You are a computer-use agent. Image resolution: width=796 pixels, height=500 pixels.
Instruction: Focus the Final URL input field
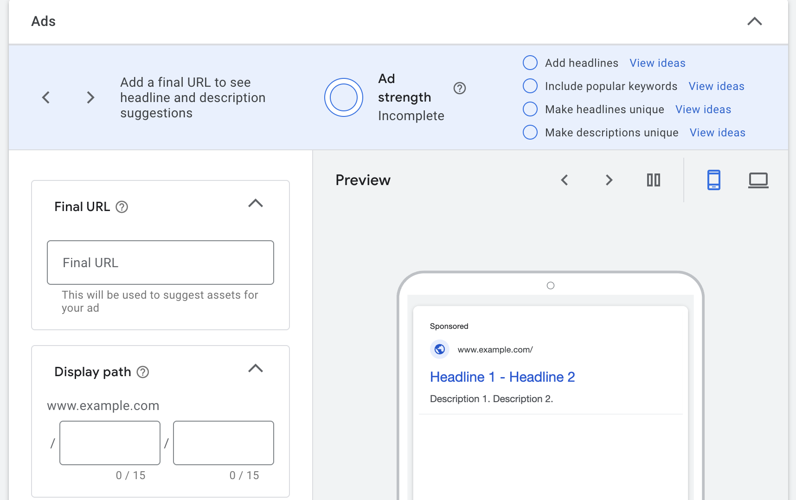click(160, 263)
